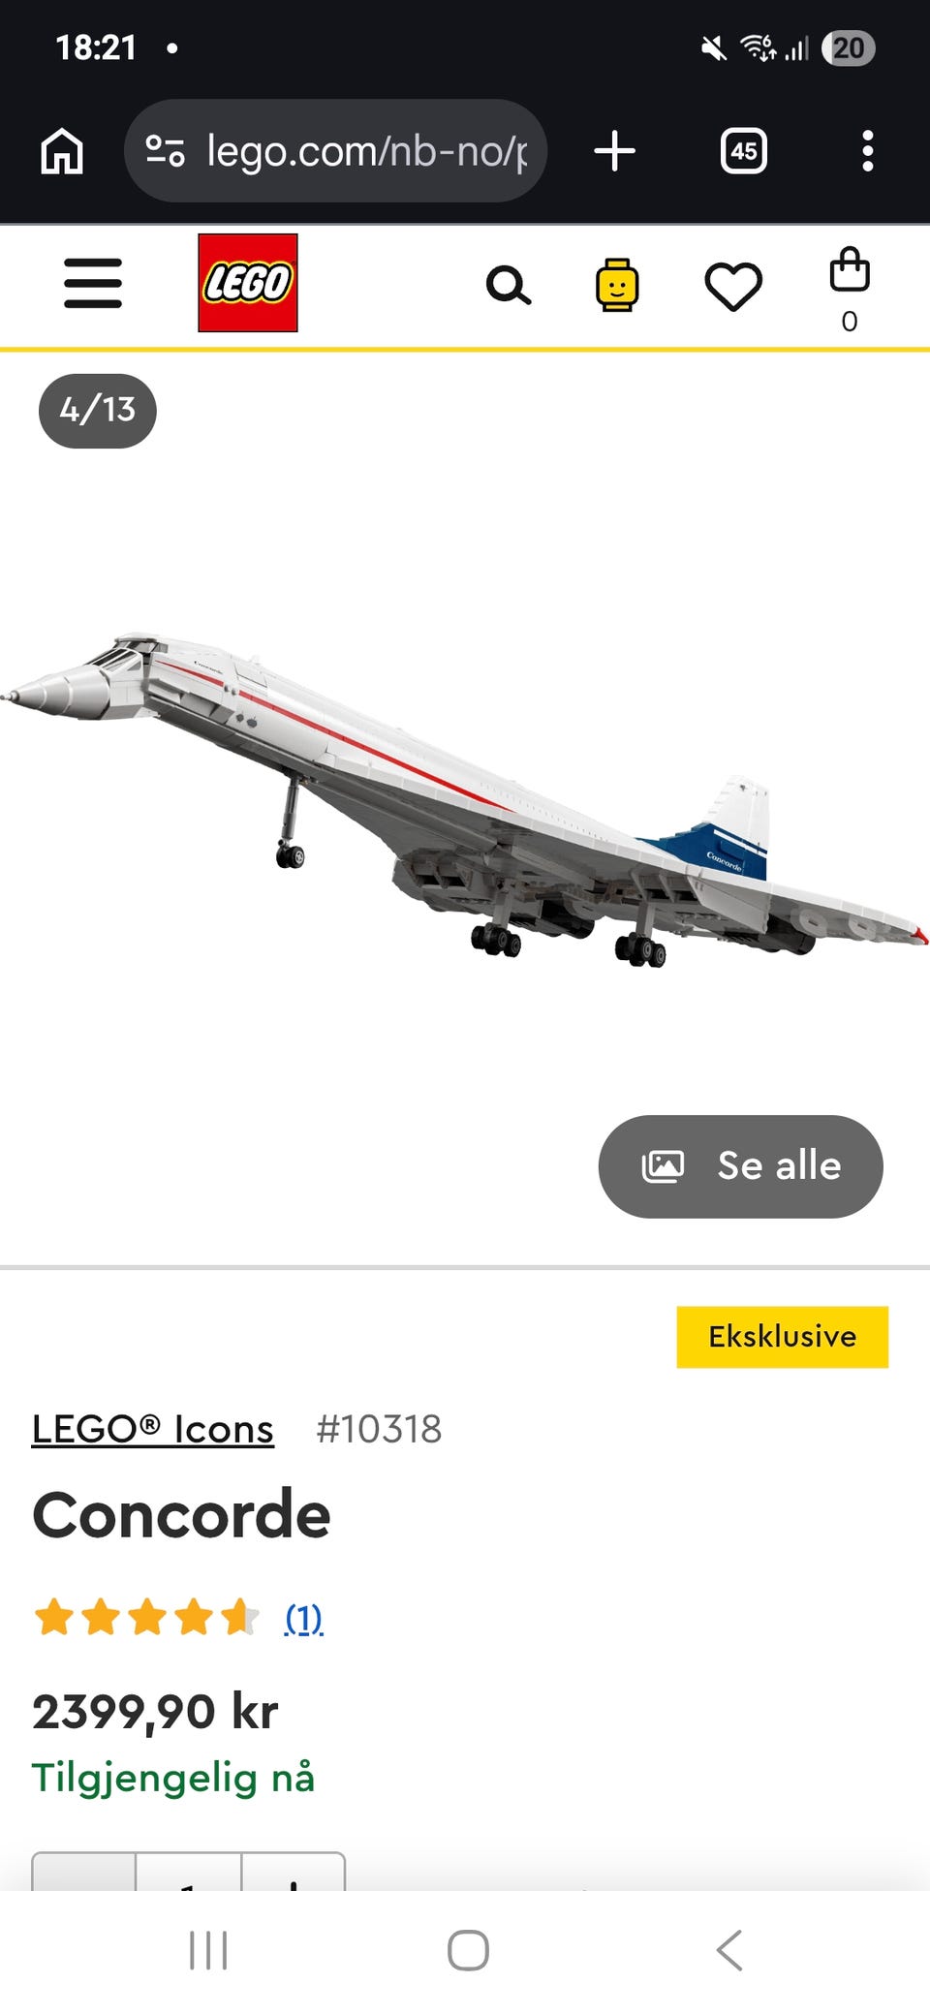Open the heart wishlist icon
This screenshot has height=2015, width=930.
pos(733,286)
